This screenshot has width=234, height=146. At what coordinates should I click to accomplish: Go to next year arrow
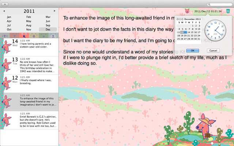pos(54,11)
